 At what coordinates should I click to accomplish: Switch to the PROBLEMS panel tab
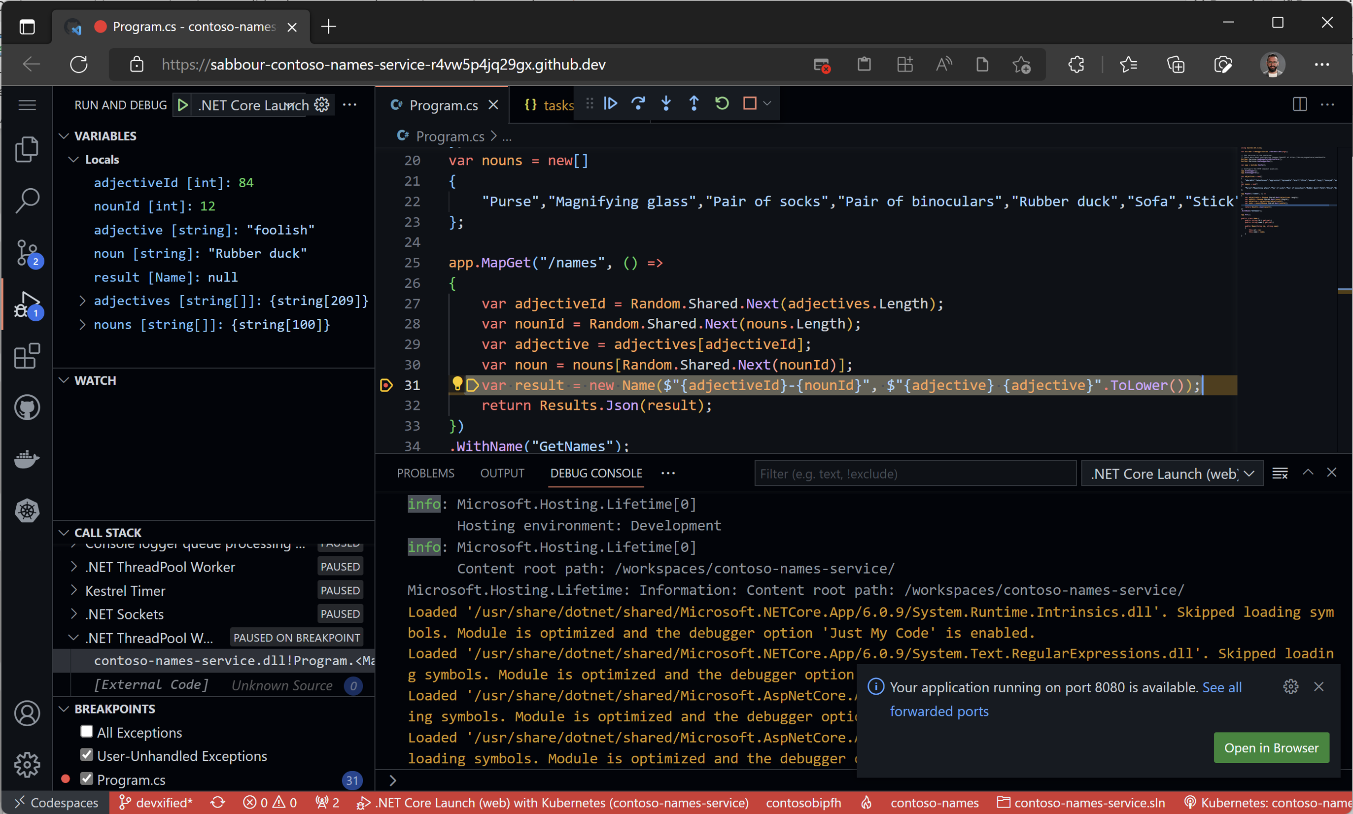(x=425, y=473)
